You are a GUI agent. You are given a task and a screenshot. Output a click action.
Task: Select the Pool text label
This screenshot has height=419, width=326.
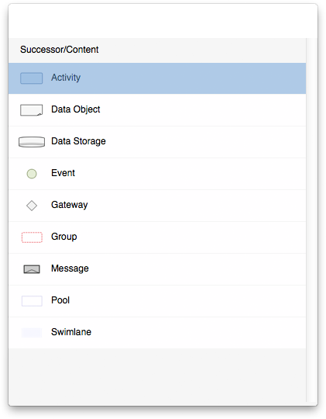pyautogui.click(x=60, y=300)
